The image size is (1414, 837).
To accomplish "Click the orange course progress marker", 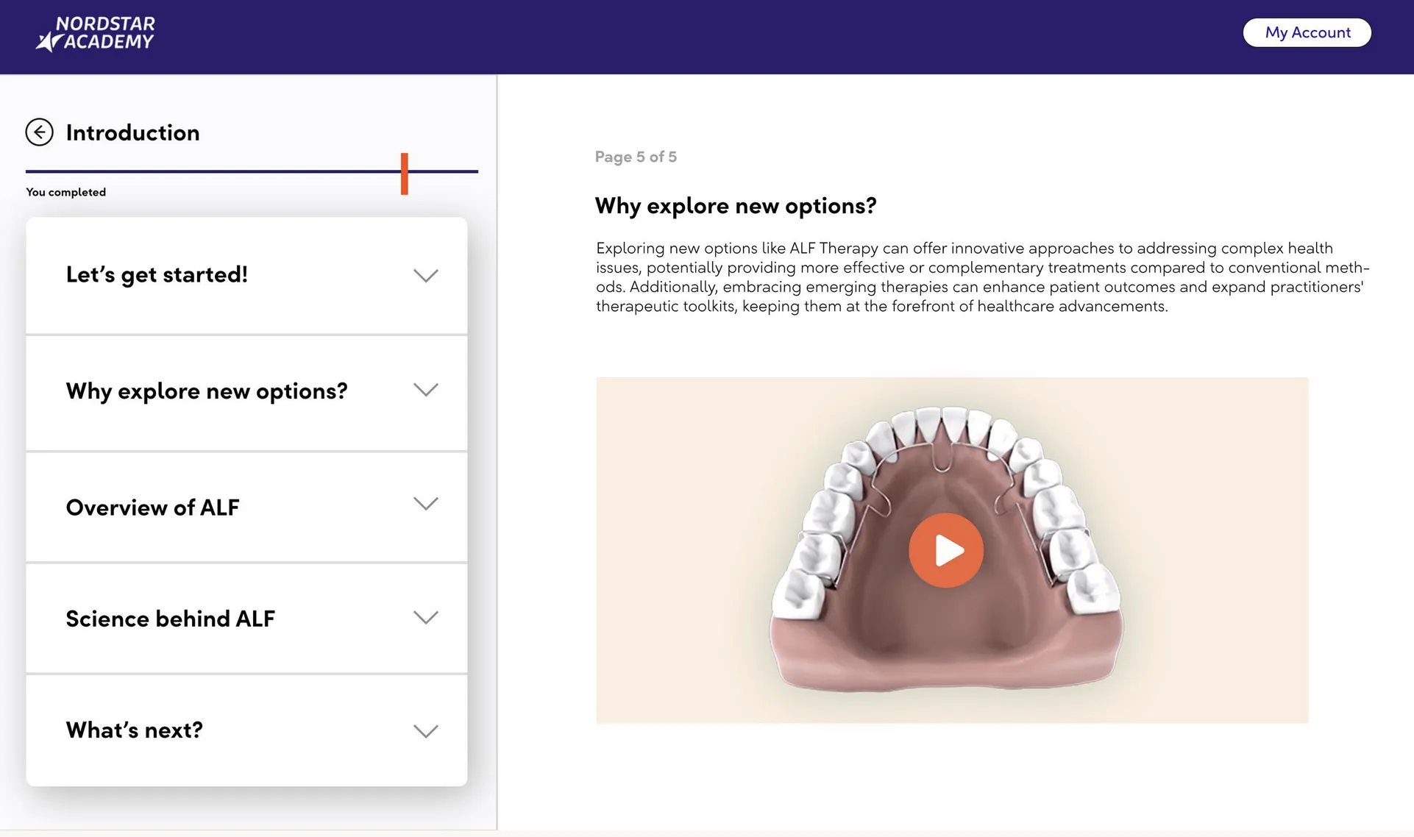I will click(405, 174).
